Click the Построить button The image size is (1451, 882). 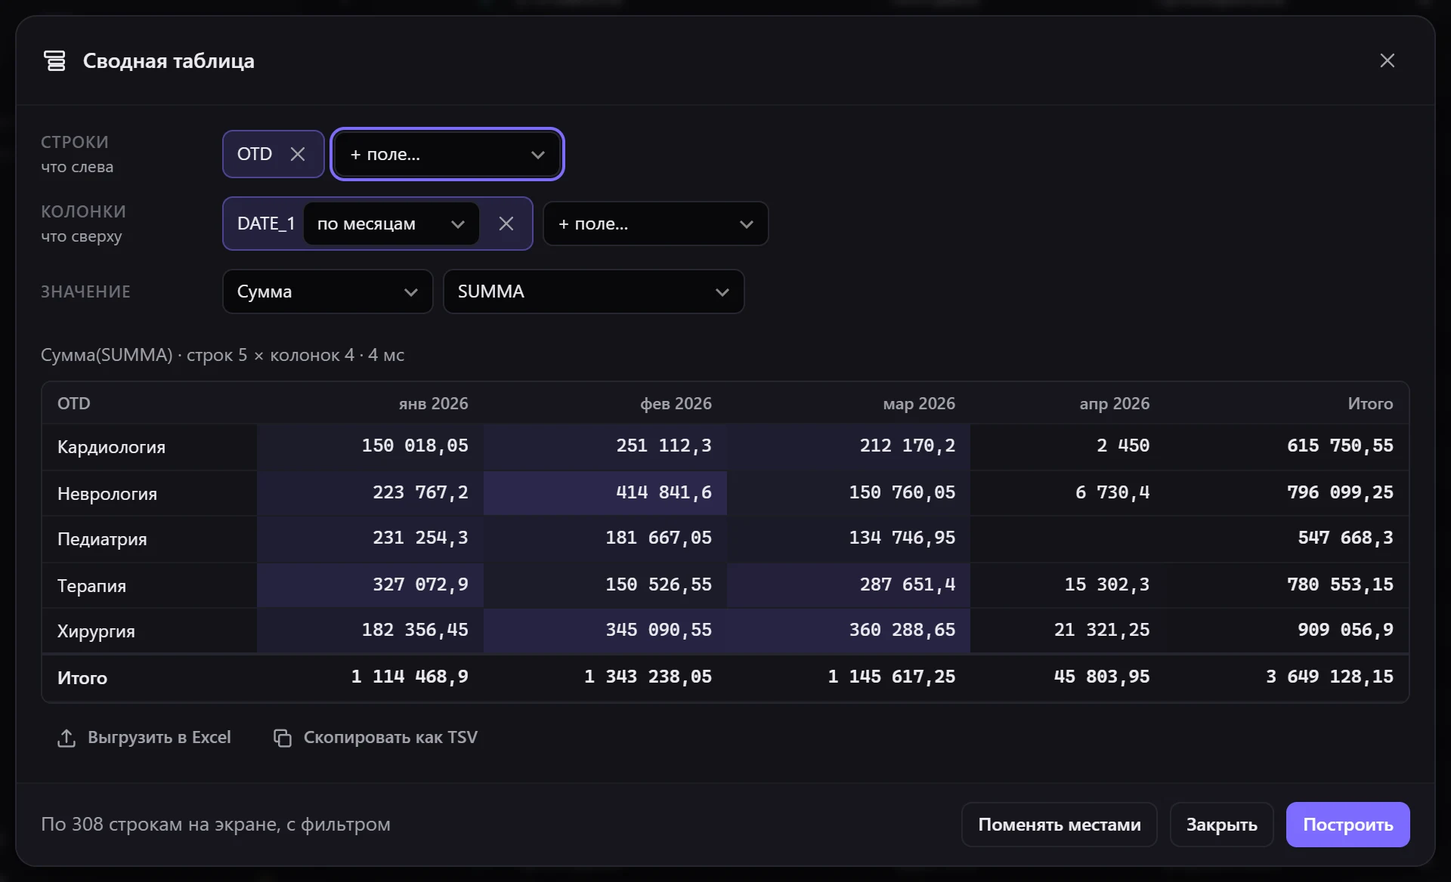(x=1347, y=825)
